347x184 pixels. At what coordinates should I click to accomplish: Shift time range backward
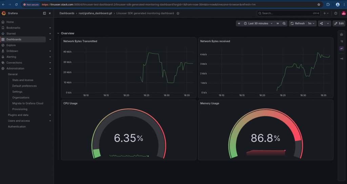click(x=239, y=23)
